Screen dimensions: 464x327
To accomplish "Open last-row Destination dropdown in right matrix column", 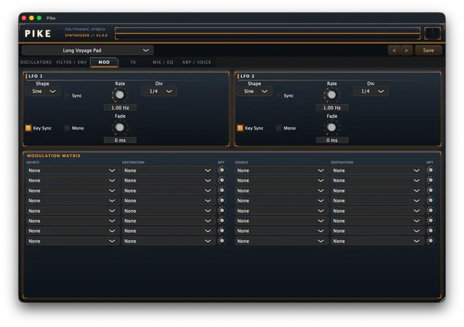I will 378,241.
